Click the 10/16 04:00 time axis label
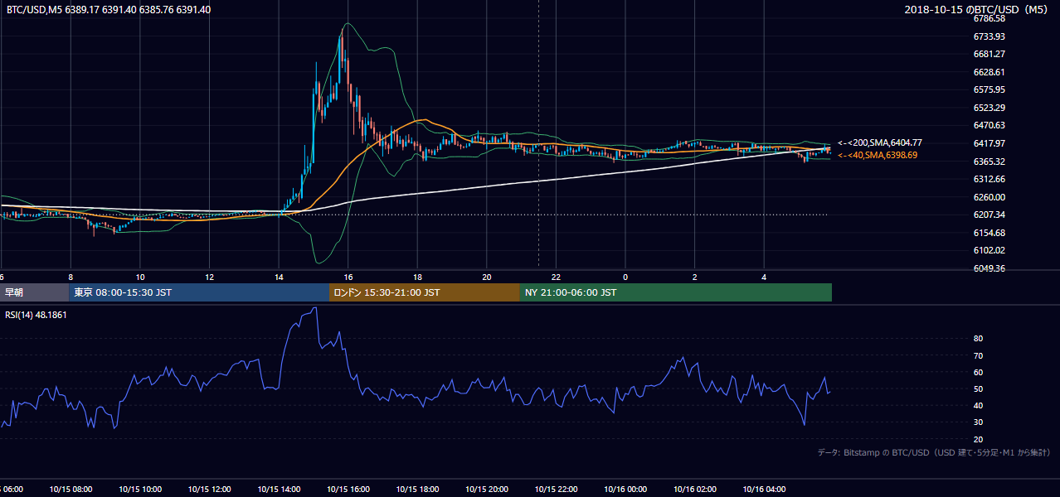Image resolution: width=1060 pixels, height=497 pixels. coord(764,490)
